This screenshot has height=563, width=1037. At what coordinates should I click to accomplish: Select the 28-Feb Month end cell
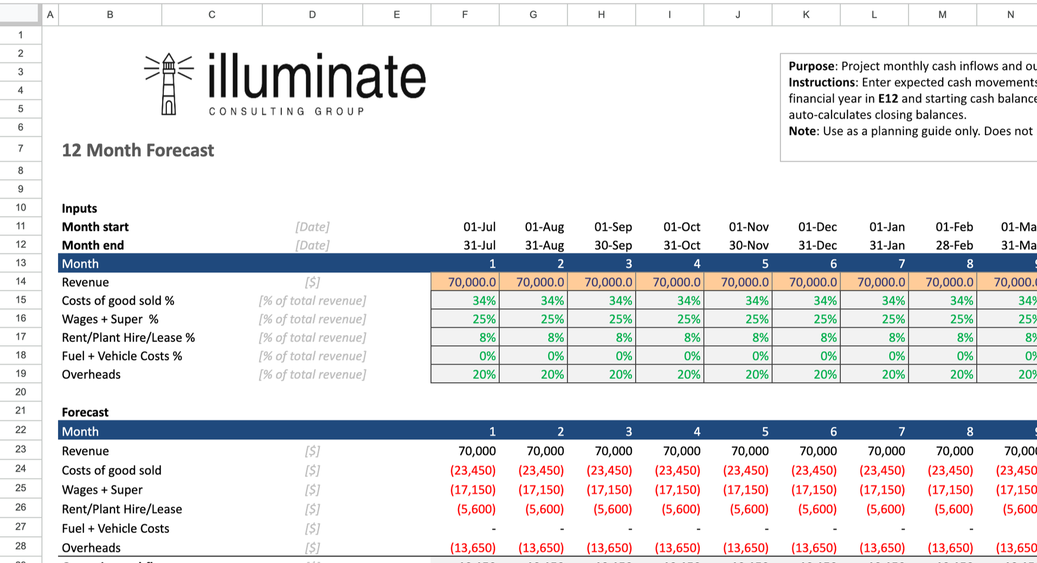pyautogui.click(x=954, y=245)
